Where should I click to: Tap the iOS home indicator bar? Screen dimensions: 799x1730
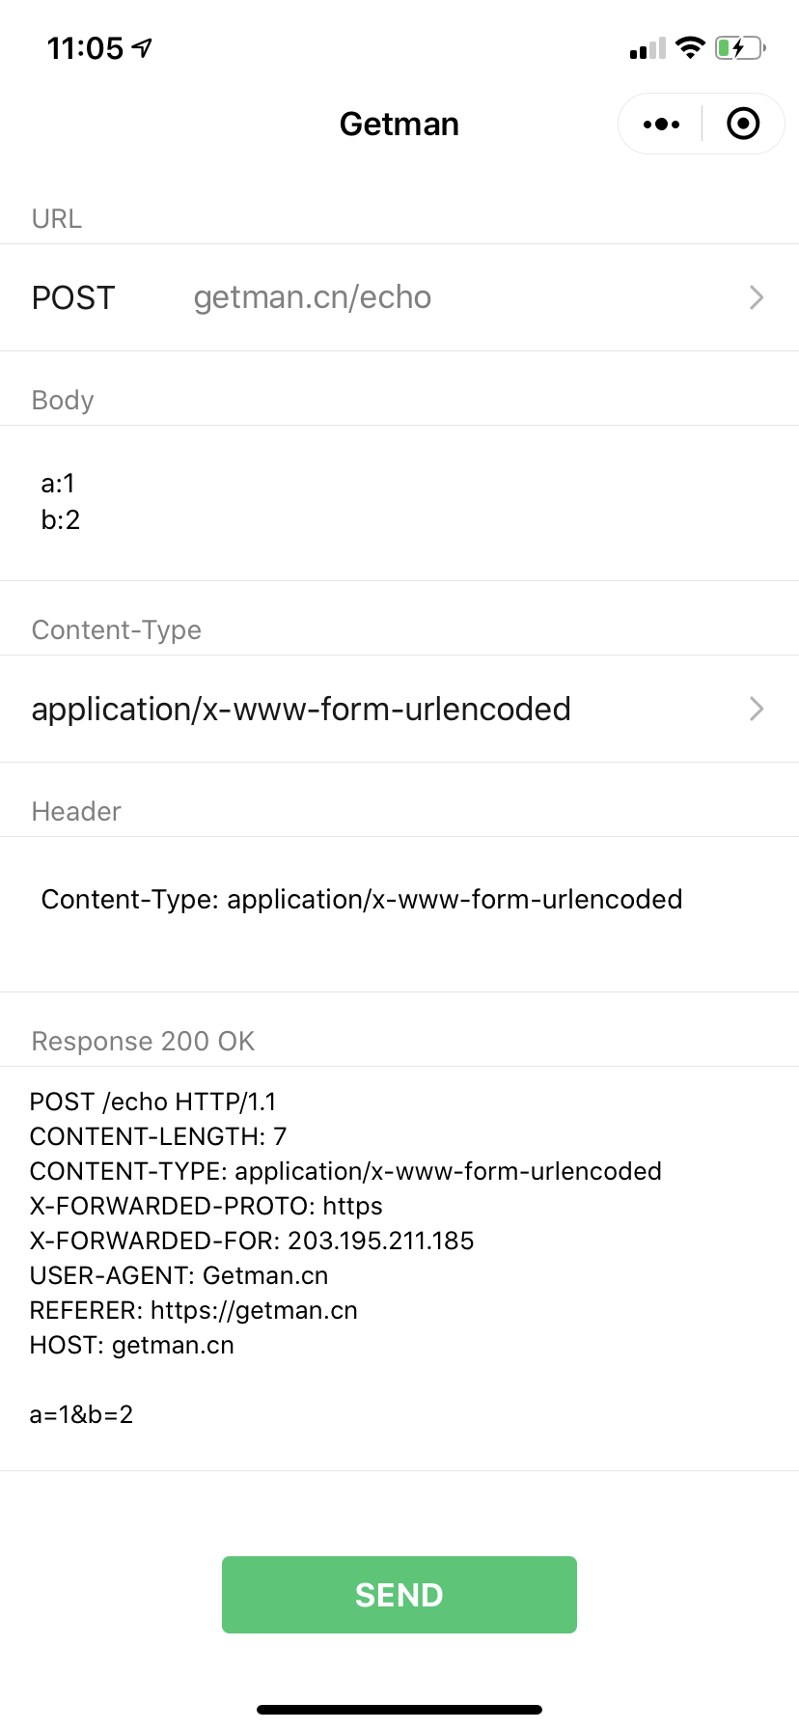pyautogui.click(x=399, y=1710)
